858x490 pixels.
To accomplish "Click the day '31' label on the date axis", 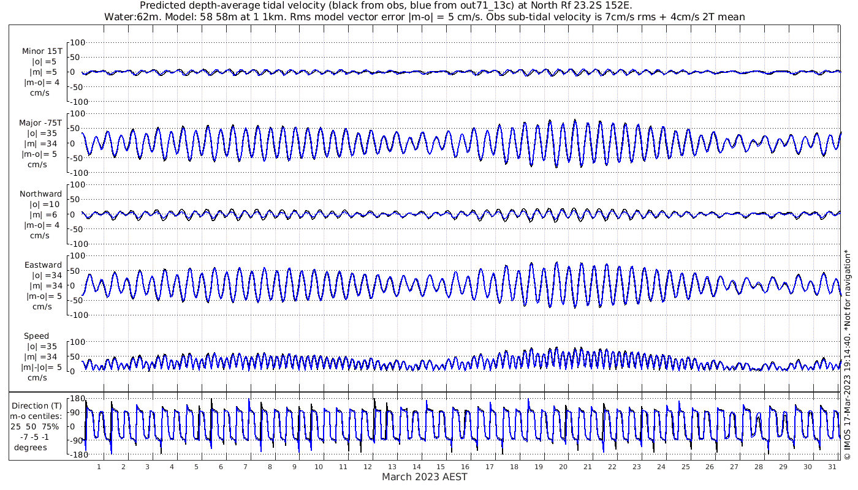I will [832, 467].
